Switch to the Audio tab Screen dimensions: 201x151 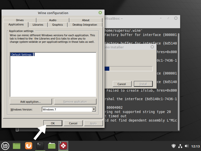53,20
